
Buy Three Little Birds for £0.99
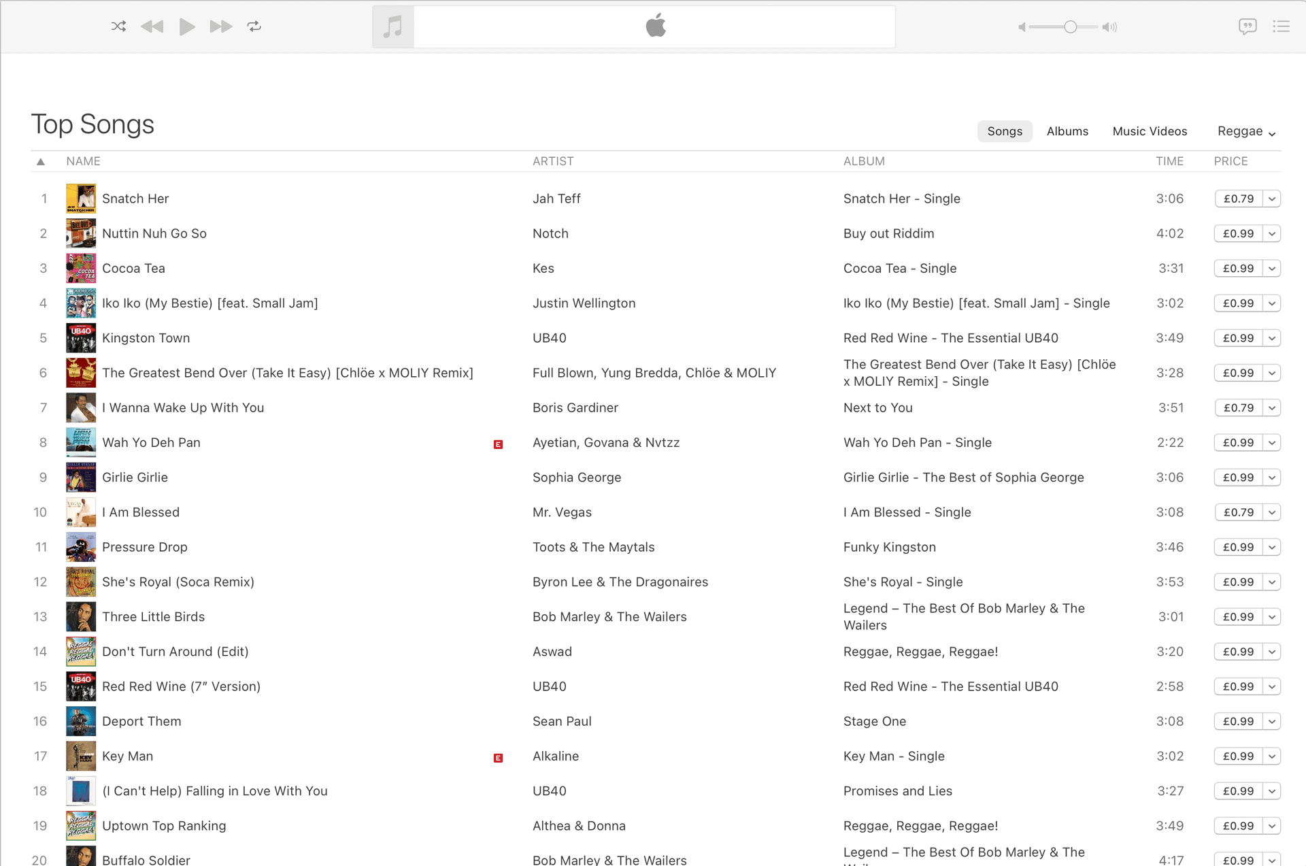click(x=1238, y=616)
